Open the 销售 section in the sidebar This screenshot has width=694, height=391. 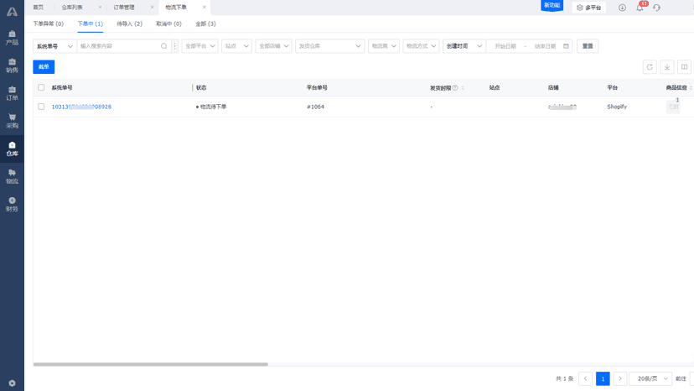[12, 65]
